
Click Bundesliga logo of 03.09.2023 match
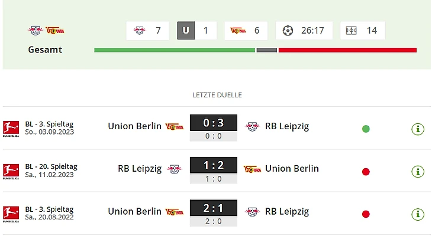click(x=11, y=129)
